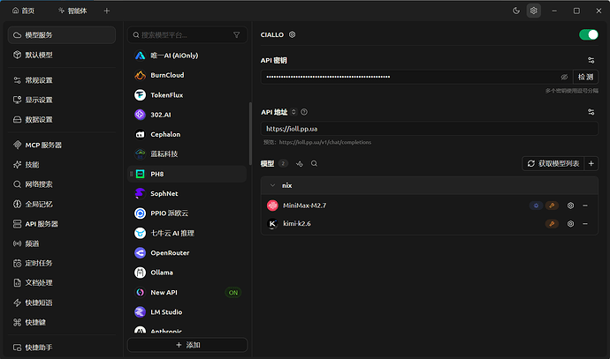Select OpenRouter provider

point(187,252)
